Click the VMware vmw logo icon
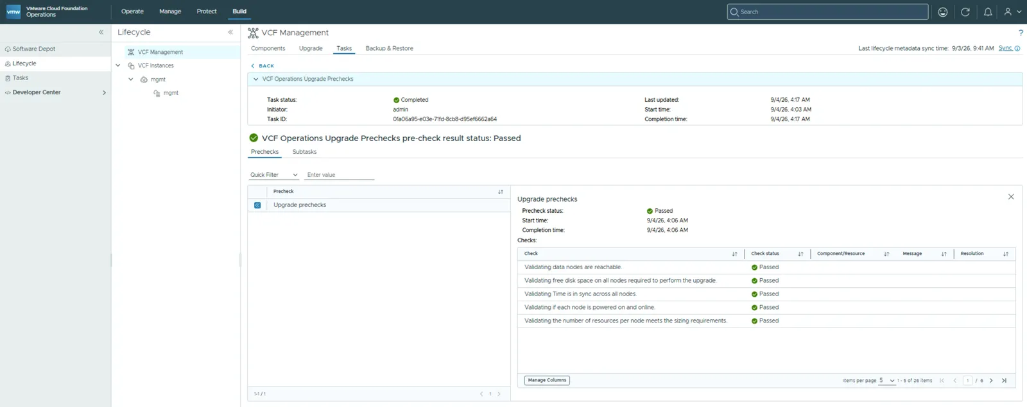1027x407 pixels. [13, 12]
